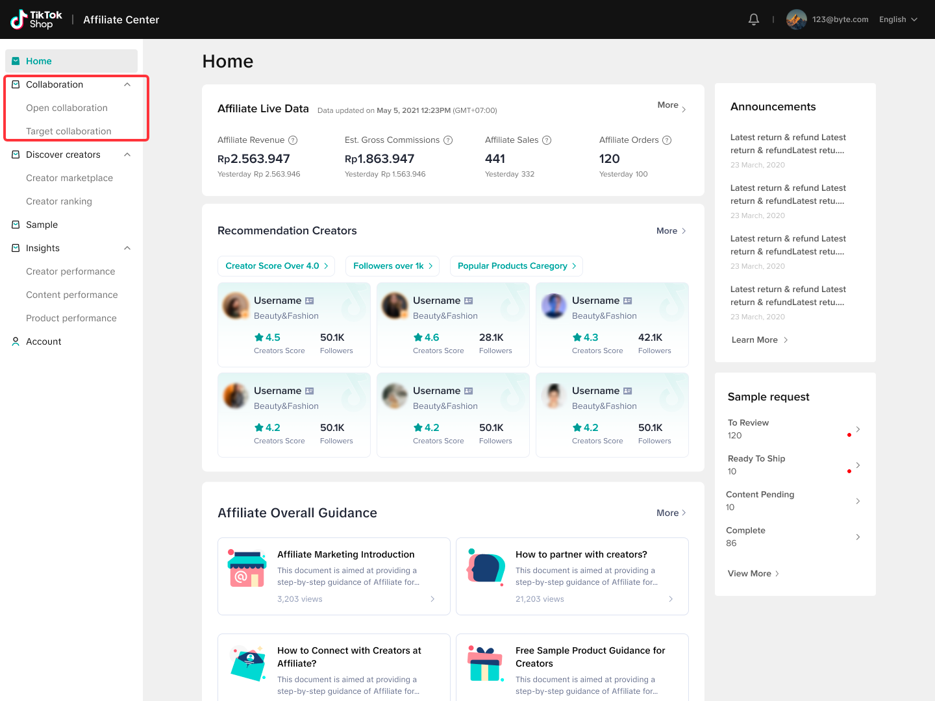Apply the Creator Score Over 4.0 filter

point(276,265)
